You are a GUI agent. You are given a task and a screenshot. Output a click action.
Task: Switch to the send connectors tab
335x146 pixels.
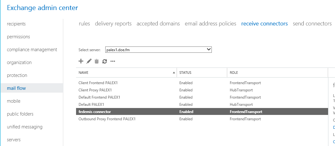click(312, 24)
